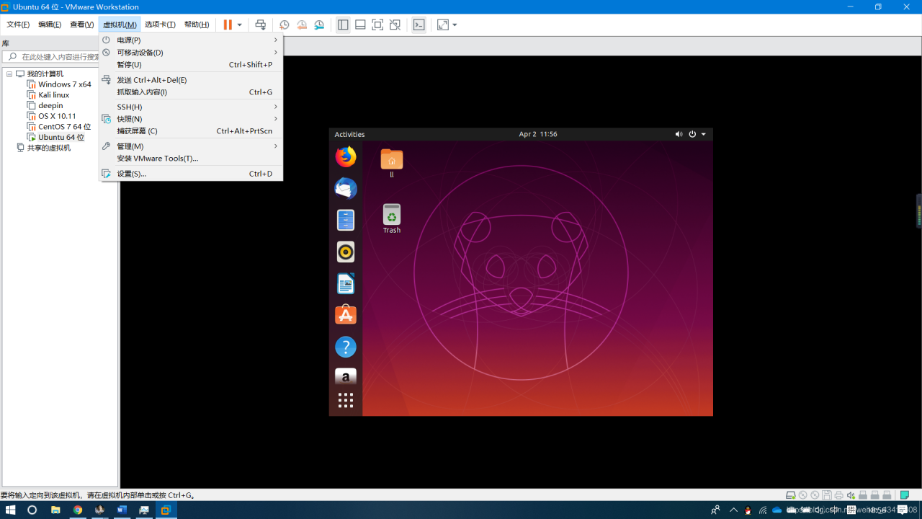The image size is (922, 519).
Task: Click Activities in the Ubuntu top bar
Action: tap(349, 134)
